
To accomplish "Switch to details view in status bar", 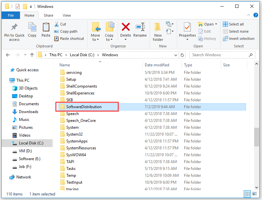I will 247,194.
